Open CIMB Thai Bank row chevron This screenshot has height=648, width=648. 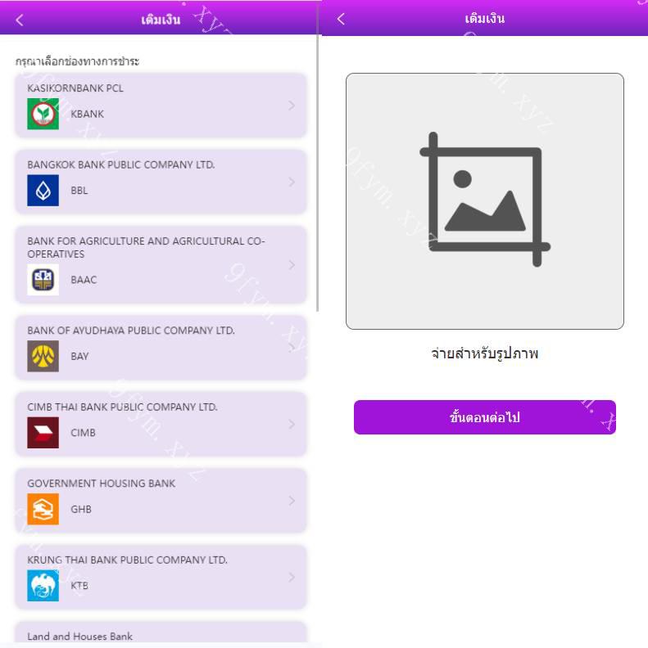292,424
